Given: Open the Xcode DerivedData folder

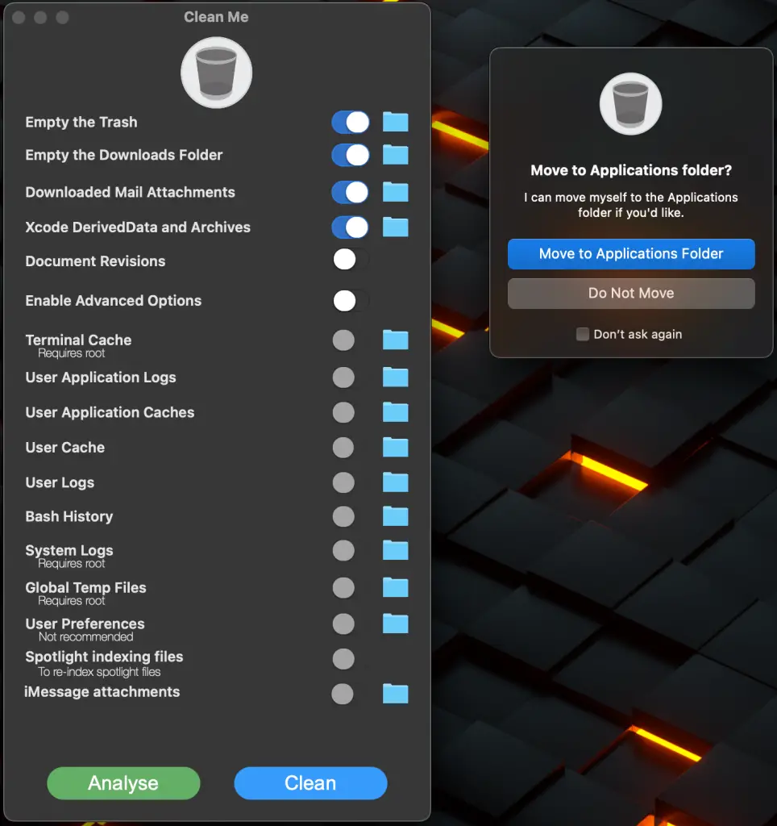Looking at the screenshot, I should 395,227.
